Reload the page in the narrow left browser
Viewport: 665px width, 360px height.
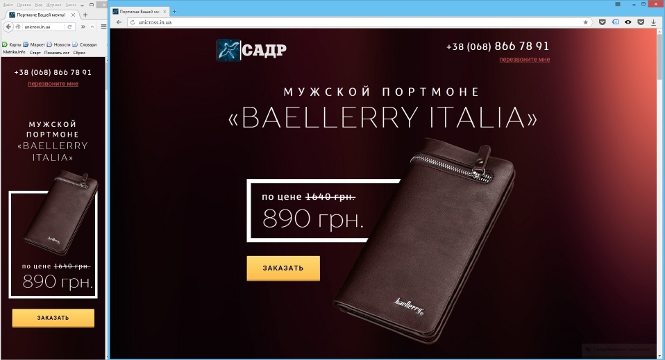coord(69,27)
